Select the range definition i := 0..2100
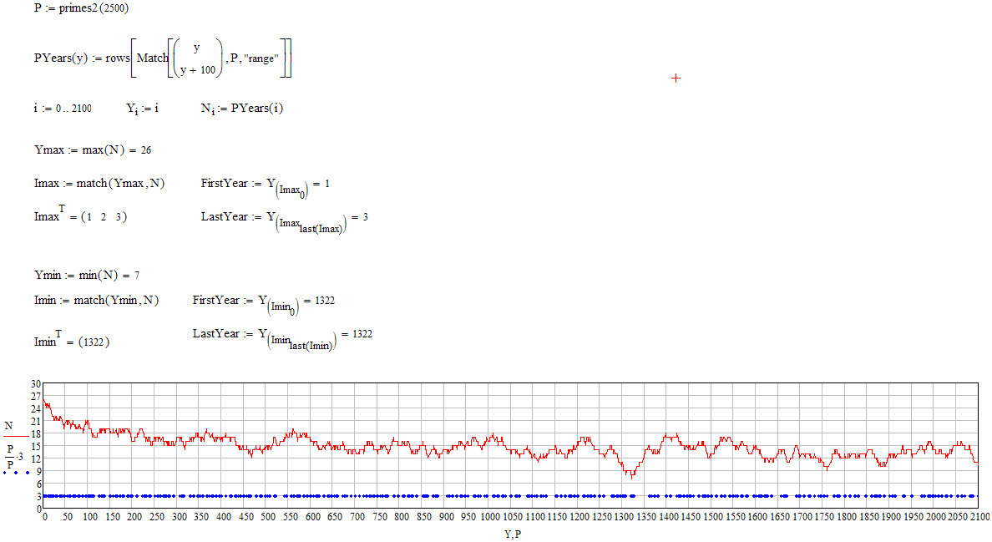The height and width of the screenshot is (542, 992). [x=63, y=108]
